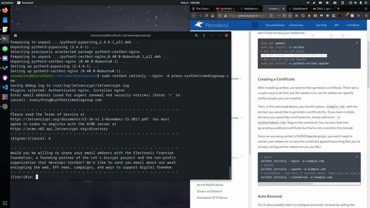The height and width of the screenshot is (208, 370).
Task: Click the Firefox URL address field
Action: (247, 16)
